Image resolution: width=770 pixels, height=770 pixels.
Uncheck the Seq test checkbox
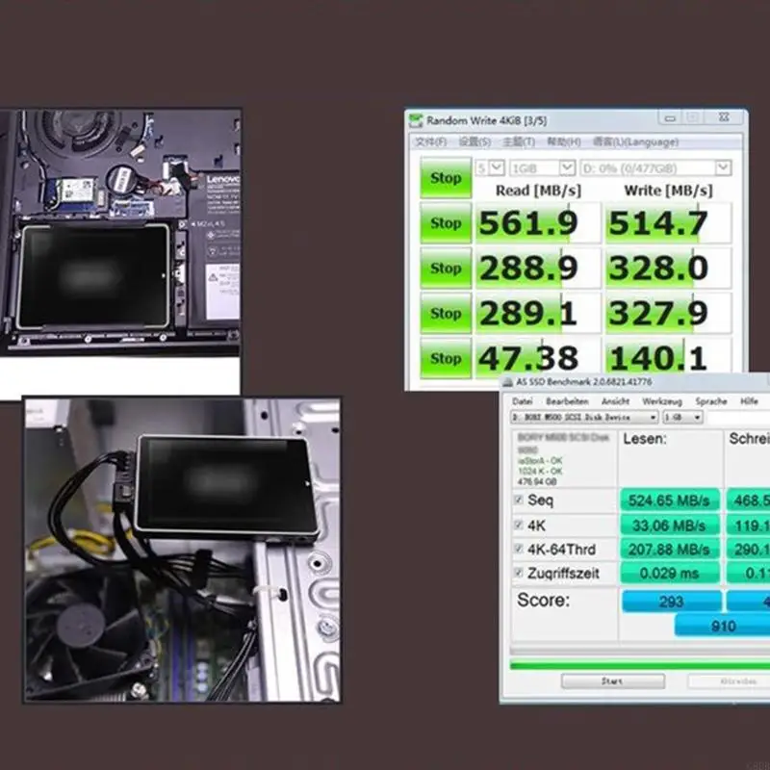coord(519,500)
